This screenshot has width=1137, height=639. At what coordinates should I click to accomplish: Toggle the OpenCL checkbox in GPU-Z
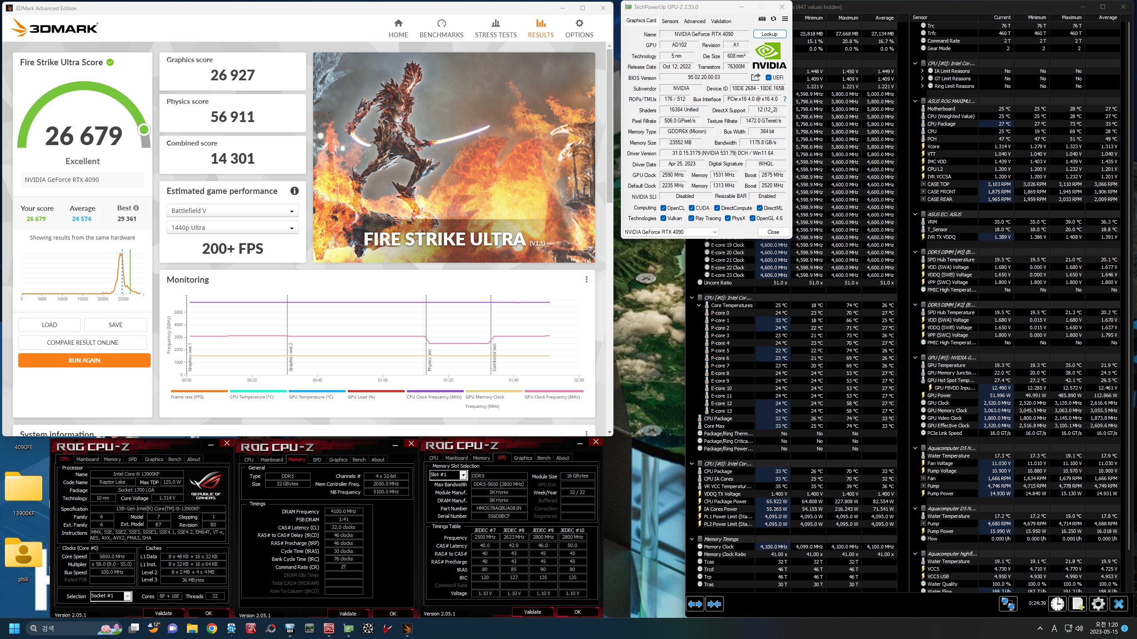[x=663, y=208]
